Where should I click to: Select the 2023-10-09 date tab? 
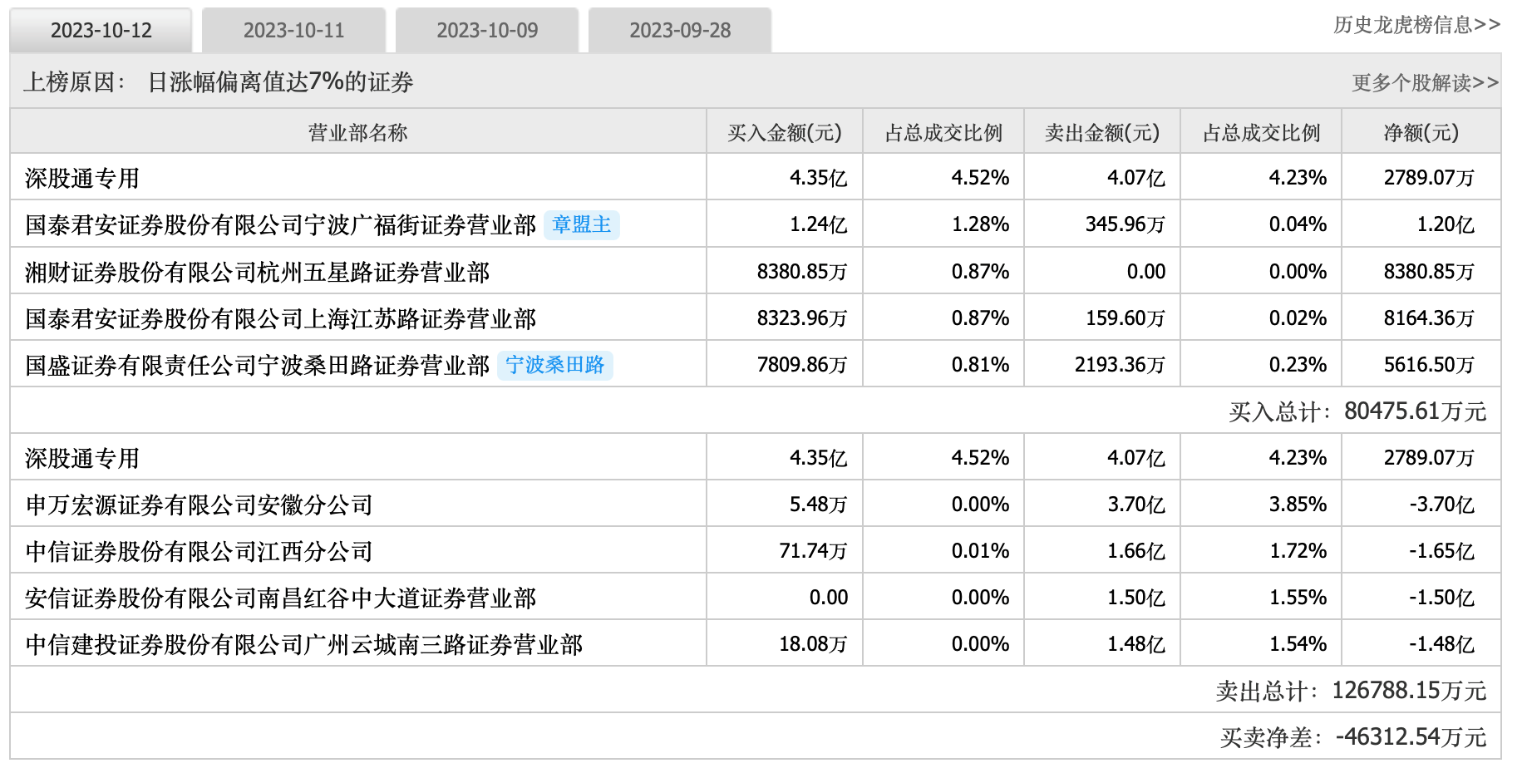point(487,31)
